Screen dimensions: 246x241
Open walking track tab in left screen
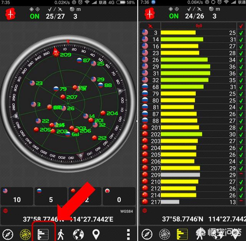(61, 234)
